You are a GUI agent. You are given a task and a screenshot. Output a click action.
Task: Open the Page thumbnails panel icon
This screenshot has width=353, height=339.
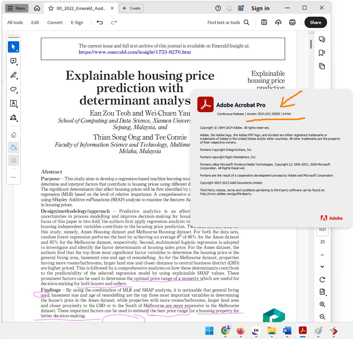click(x=322, y=66)
